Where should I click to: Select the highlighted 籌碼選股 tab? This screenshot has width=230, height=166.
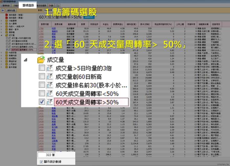point(28,5)
